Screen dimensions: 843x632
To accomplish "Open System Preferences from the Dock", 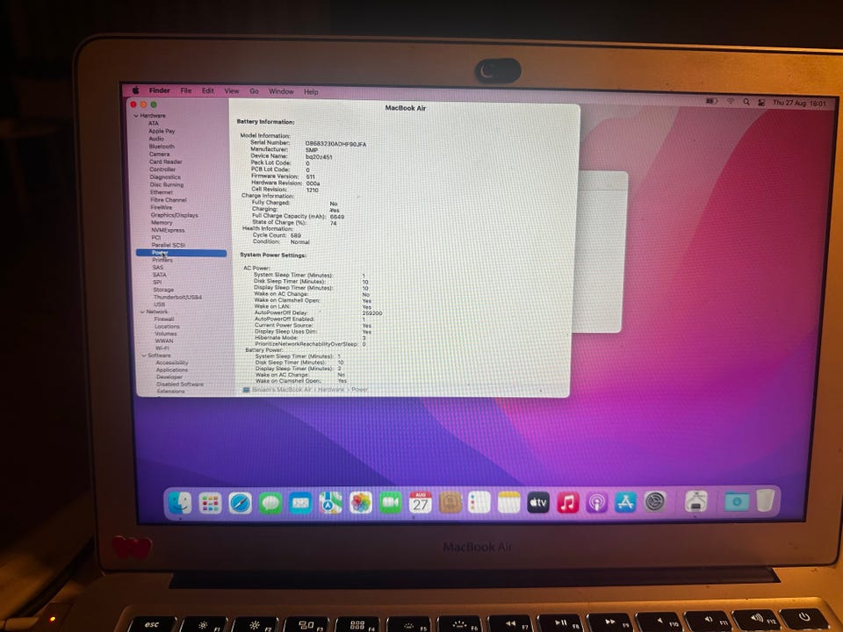I will (655, 502).
